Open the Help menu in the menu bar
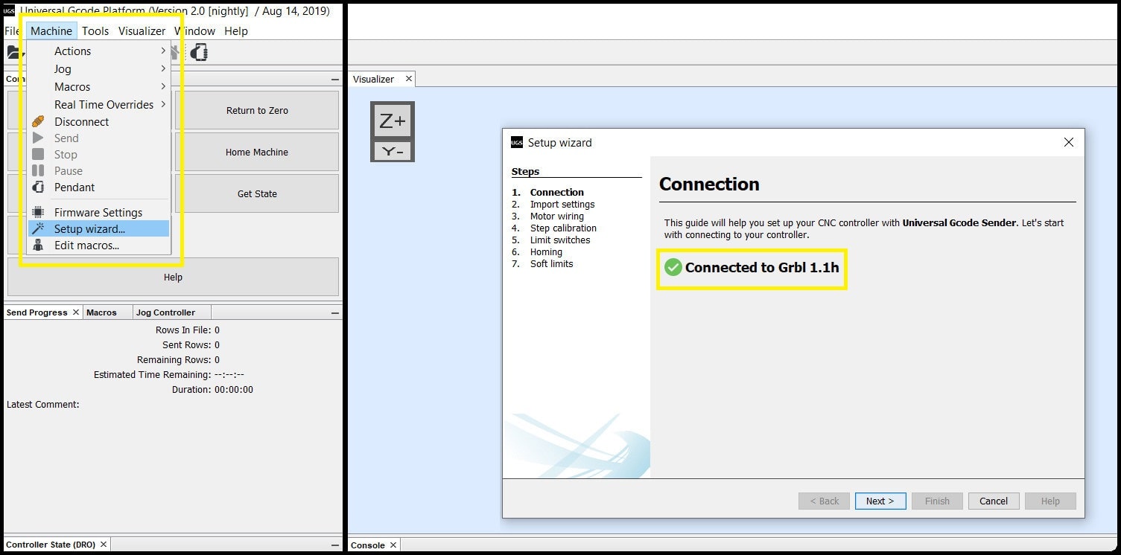1121x555 pixels. point(236,31)
